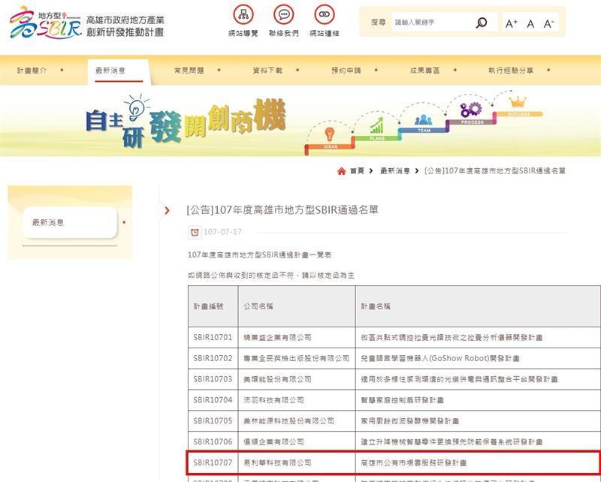
Task: Click company 優順企業有限公司
Action: [x=273, y=441]
